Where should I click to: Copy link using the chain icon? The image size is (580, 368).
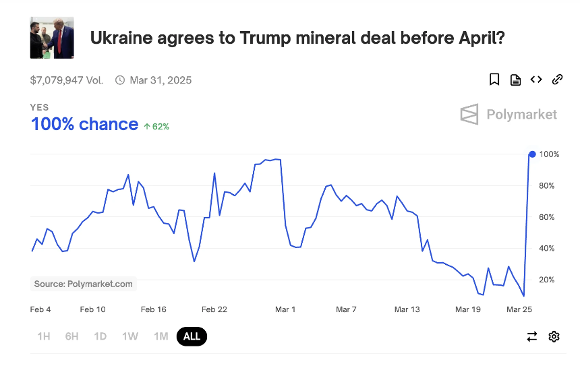557,80
